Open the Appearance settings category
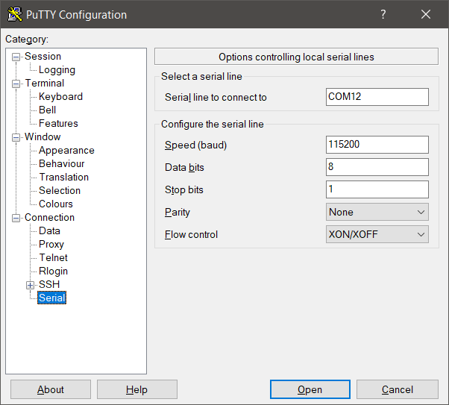This screenshot has height=405, width=449. click(x=66, y=151)
